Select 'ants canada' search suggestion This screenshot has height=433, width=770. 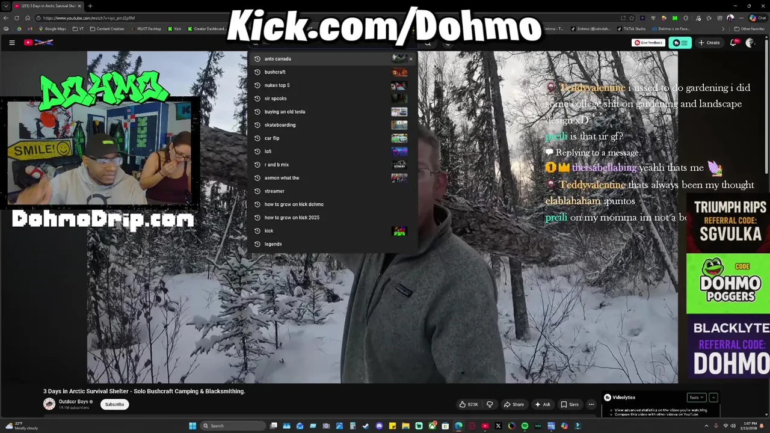(332, 59)
